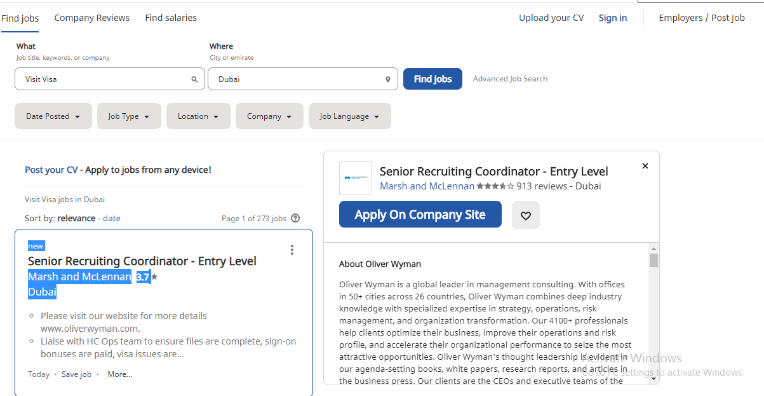
Task: Switch to the Find salaries tab
Action: click(x=171, y=18)
